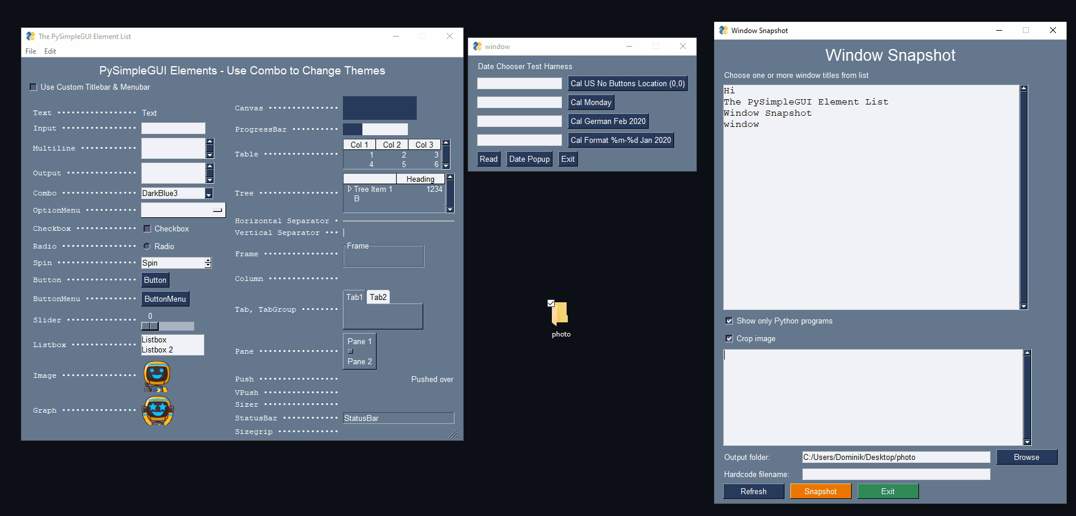Viewport: 1076px width, 516px height.
Task: Click the Python icon in Element List titlebar
Action: click(30, 36)
